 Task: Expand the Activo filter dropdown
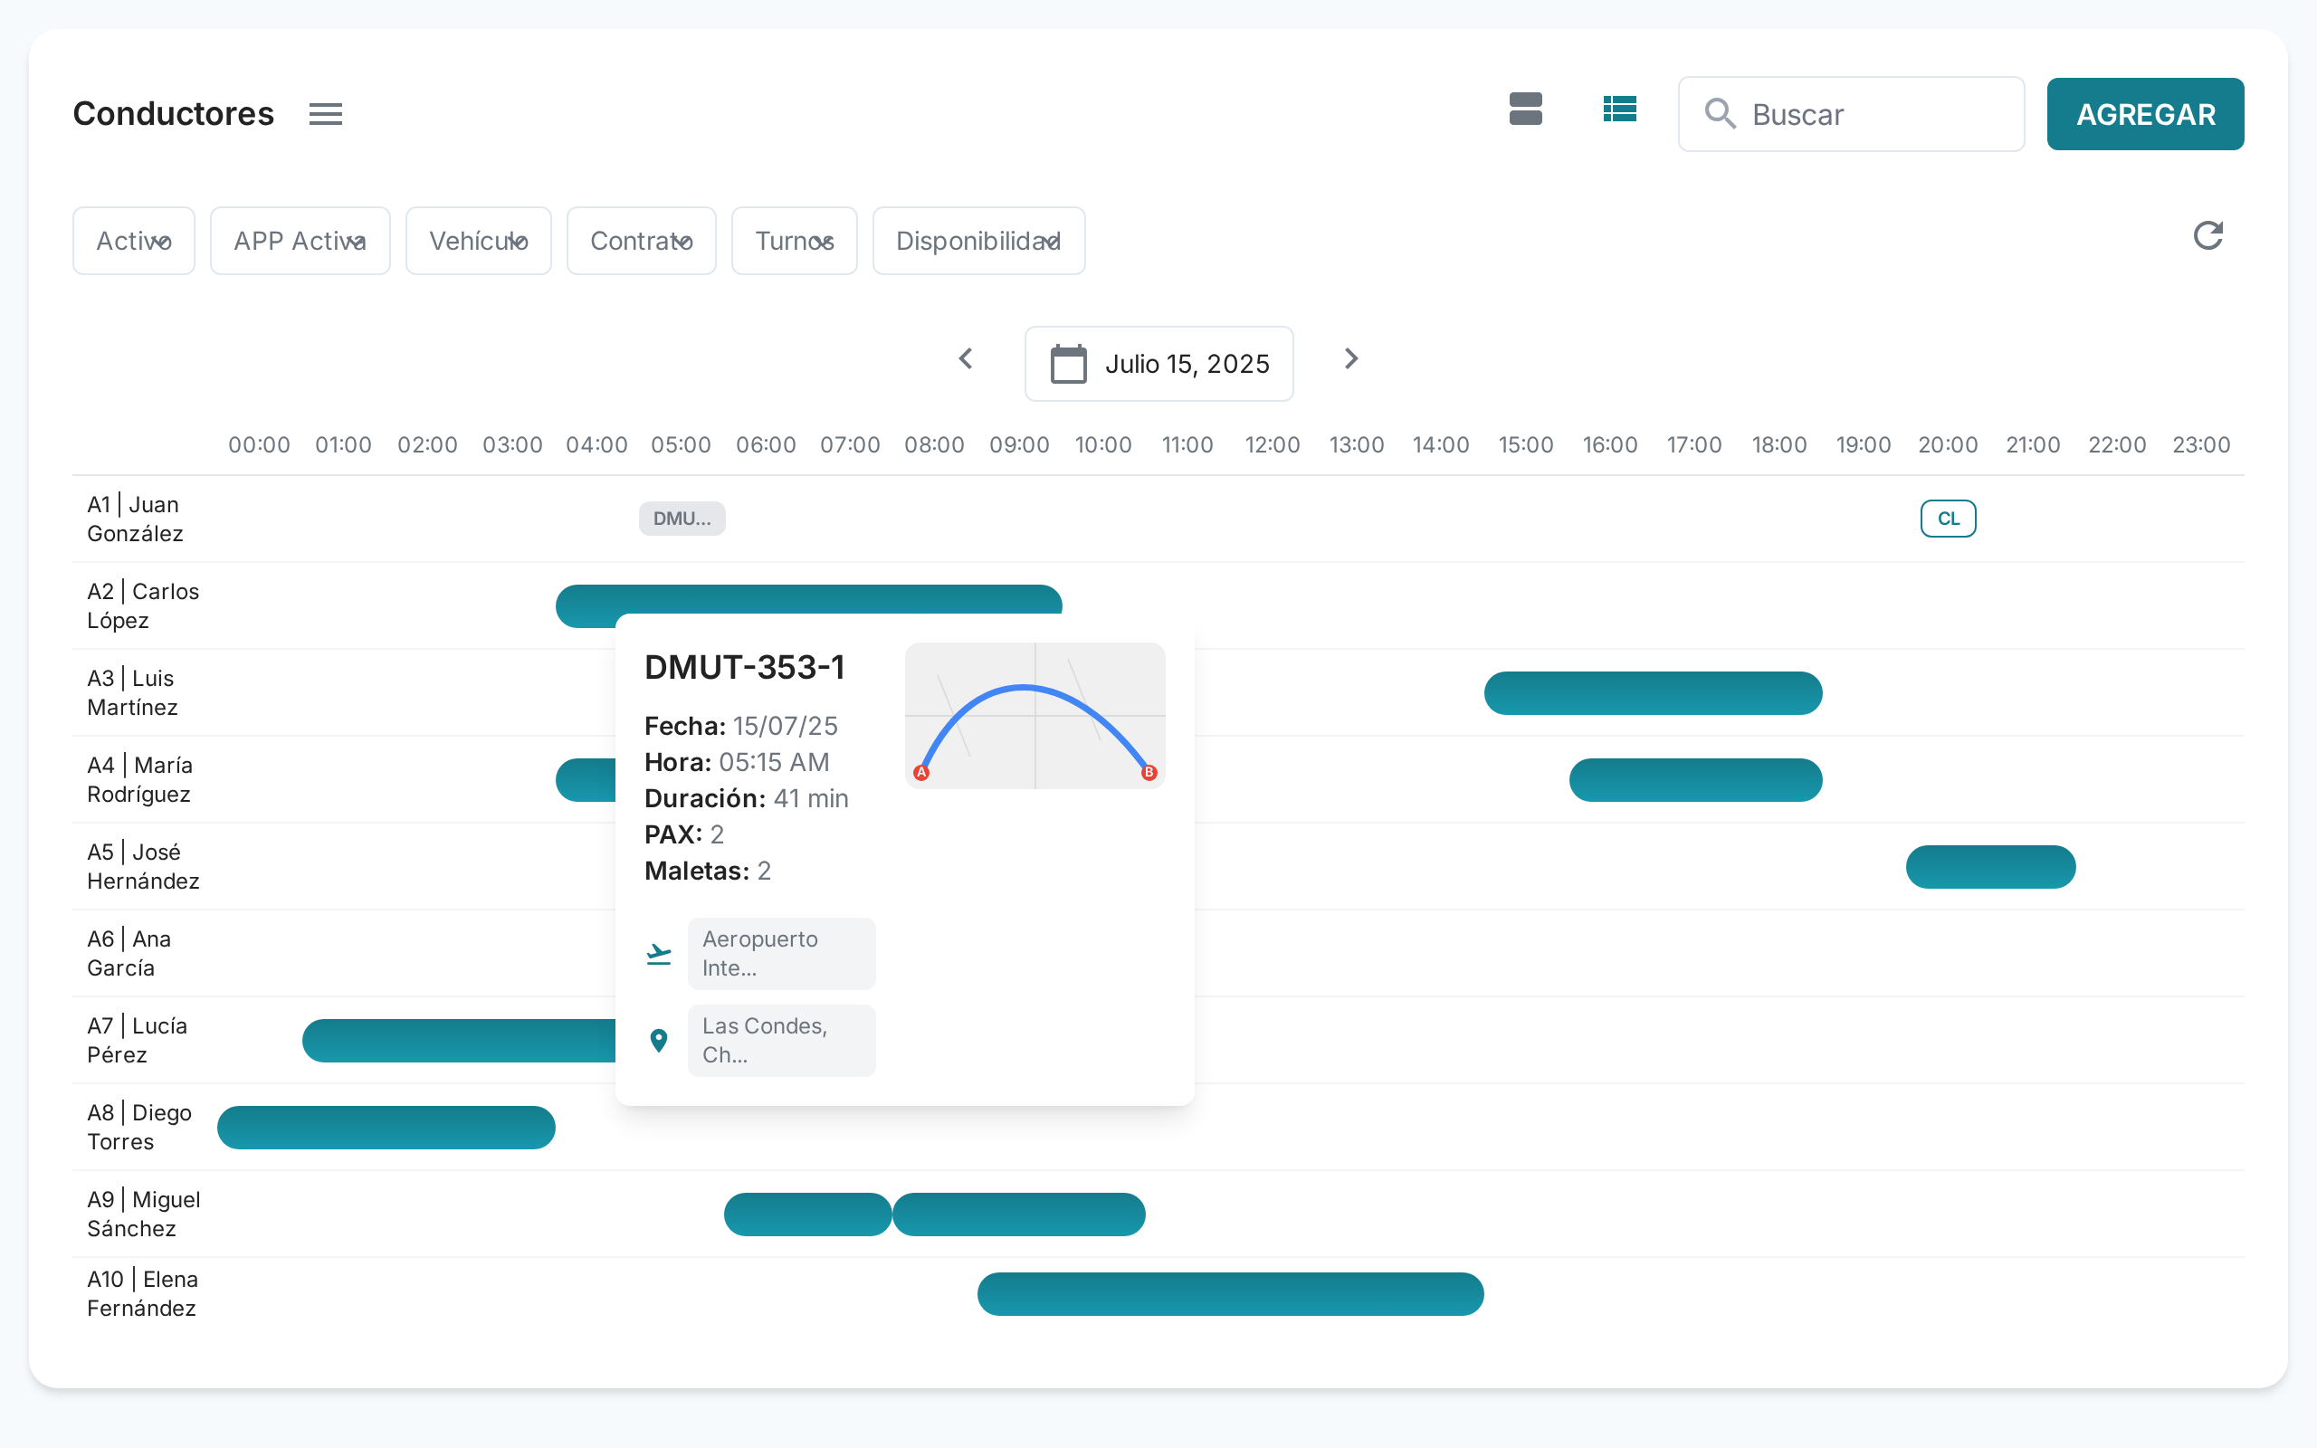point(134,242)
